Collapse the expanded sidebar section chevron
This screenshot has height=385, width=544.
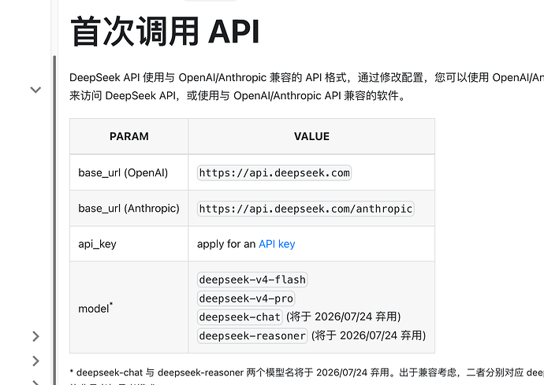(35, 90)
